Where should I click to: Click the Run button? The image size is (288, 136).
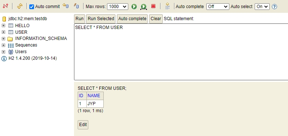pyautogui.click(x=80, y=19)
